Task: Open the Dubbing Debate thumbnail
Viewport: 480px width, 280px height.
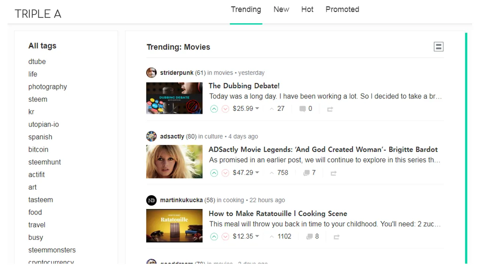Action: 174,98
